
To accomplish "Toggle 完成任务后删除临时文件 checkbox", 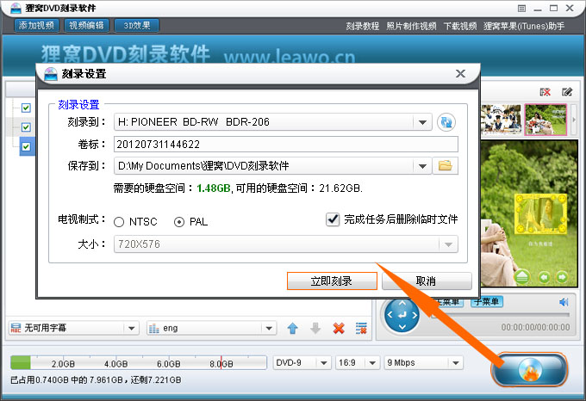I will (x=333, y=219).
